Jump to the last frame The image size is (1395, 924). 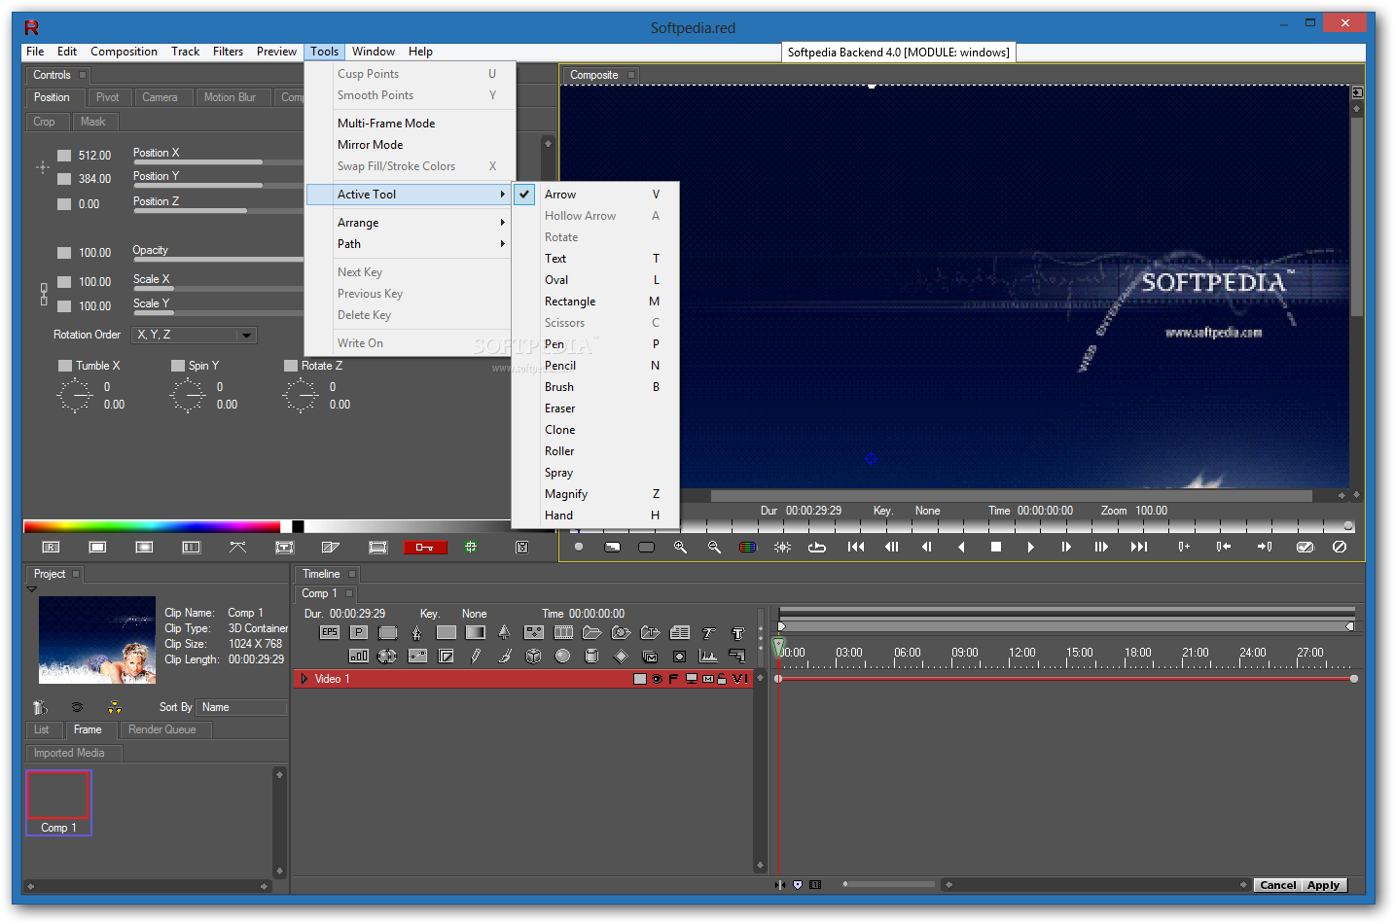[x=1138, y=547]
